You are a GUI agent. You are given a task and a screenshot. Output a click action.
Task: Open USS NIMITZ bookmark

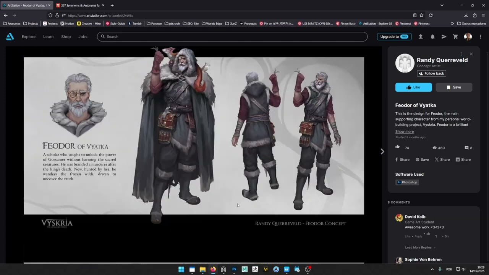point(315,23)
